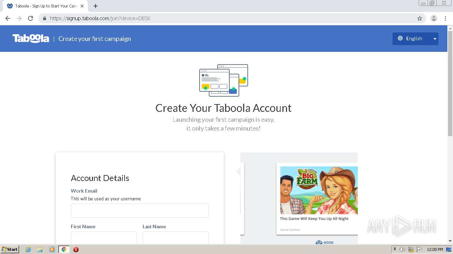Click the Big Farm ad preview image

tap(319, 190)
